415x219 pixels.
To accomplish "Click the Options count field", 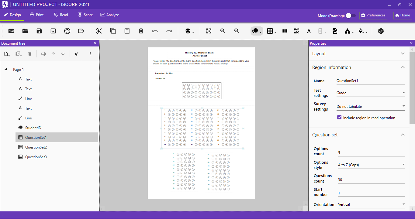I will 372,153.
